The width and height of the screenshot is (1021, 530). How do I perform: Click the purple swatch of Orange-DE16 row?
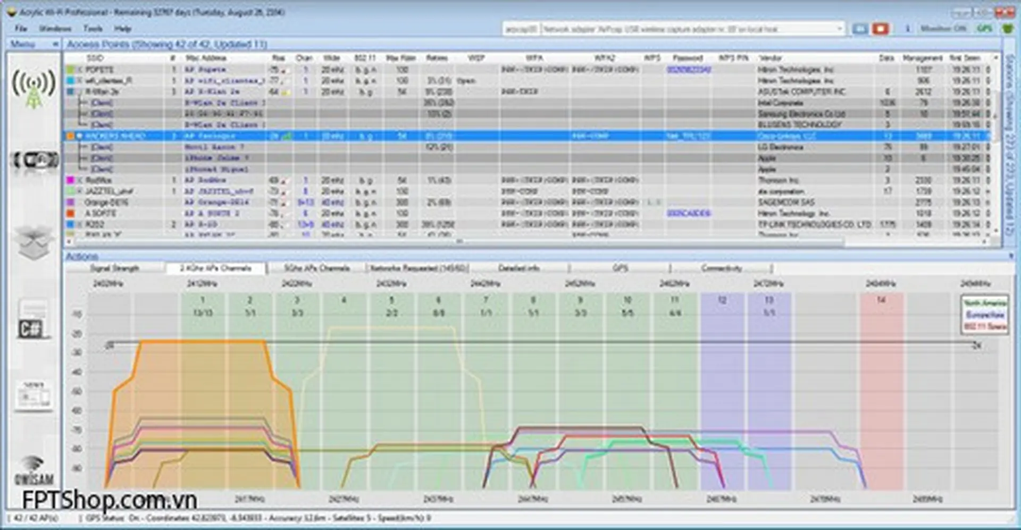pos(70,203)
